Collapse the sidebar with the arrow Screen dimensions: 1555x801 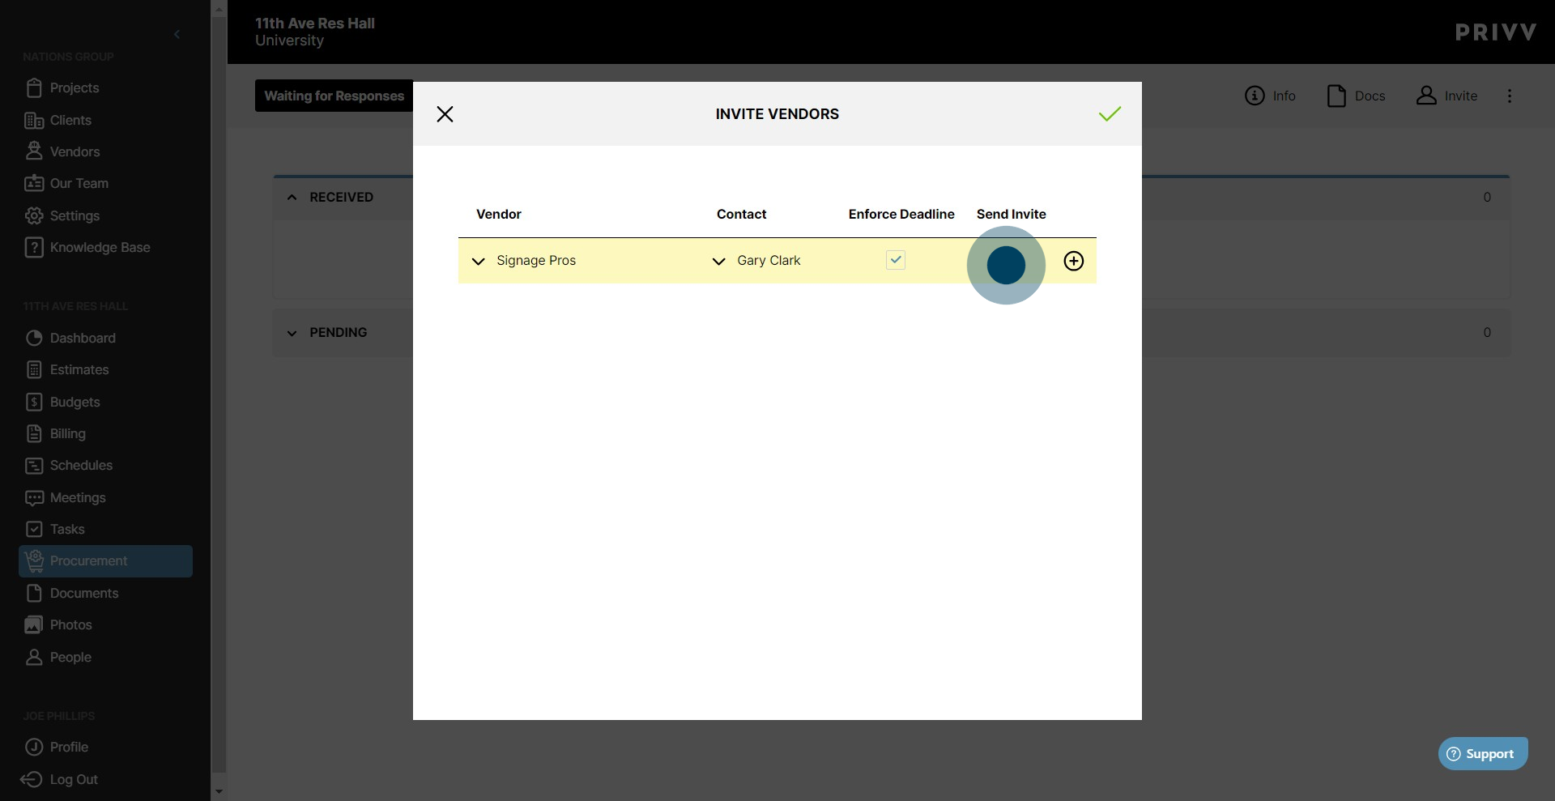click(177, 34)
